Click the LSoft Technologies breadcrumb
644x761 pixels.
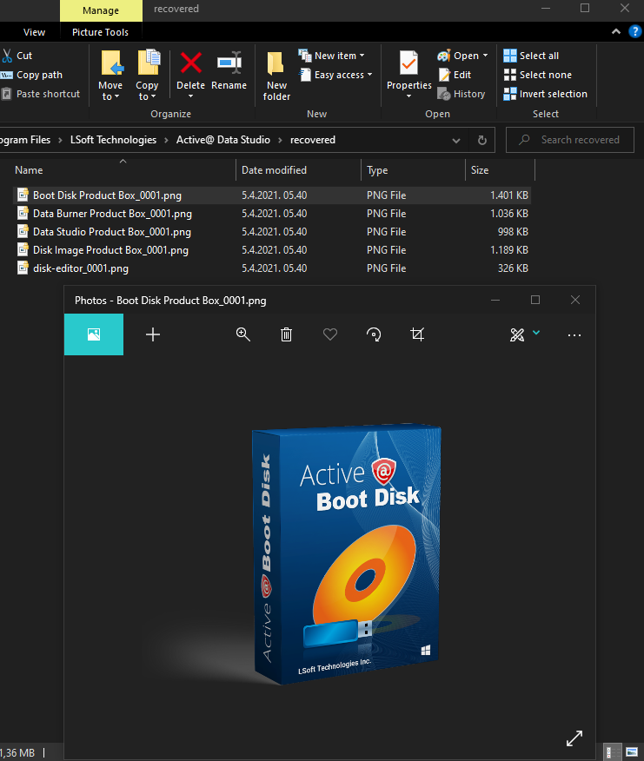click(113, 140)
